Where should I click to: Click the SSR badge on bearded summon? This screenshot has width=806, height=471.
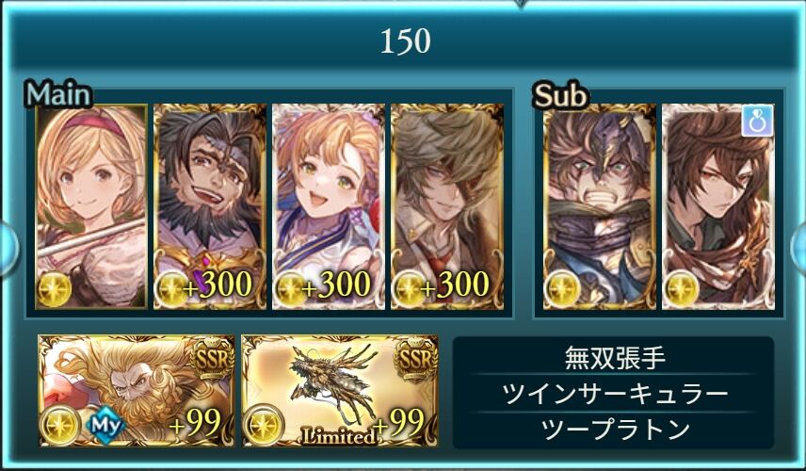[212, 360]
